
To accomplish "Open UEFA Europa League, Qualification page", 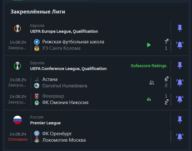I will pyautogui.click(x=64, y=31).
